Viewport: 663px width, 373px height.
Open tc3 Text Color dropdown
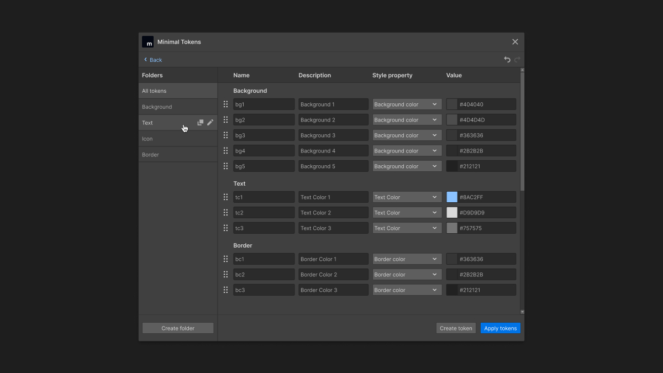coord(407,228)
